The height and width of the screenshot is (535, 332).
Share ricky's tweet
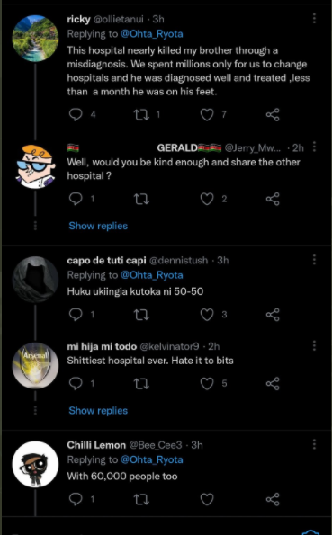(273, 115)
